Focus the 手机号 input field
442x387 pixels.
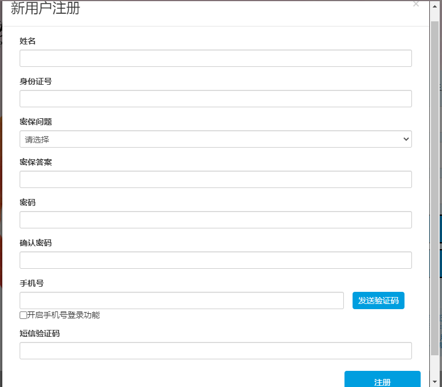click(x=181, y=300)
